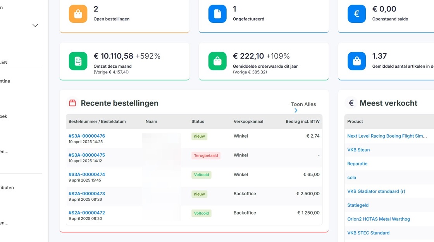Click Backoffice in the order 473 row
The width and height of the screenshot is (434, 242).
point(245,194)
